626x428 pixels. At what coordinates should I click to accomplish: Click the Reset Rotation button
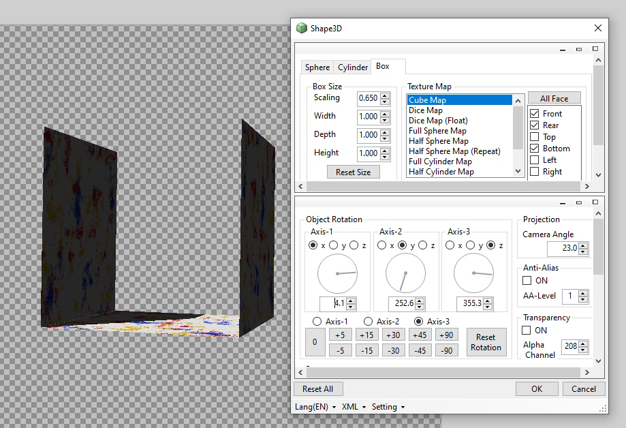tap(486, 343)
